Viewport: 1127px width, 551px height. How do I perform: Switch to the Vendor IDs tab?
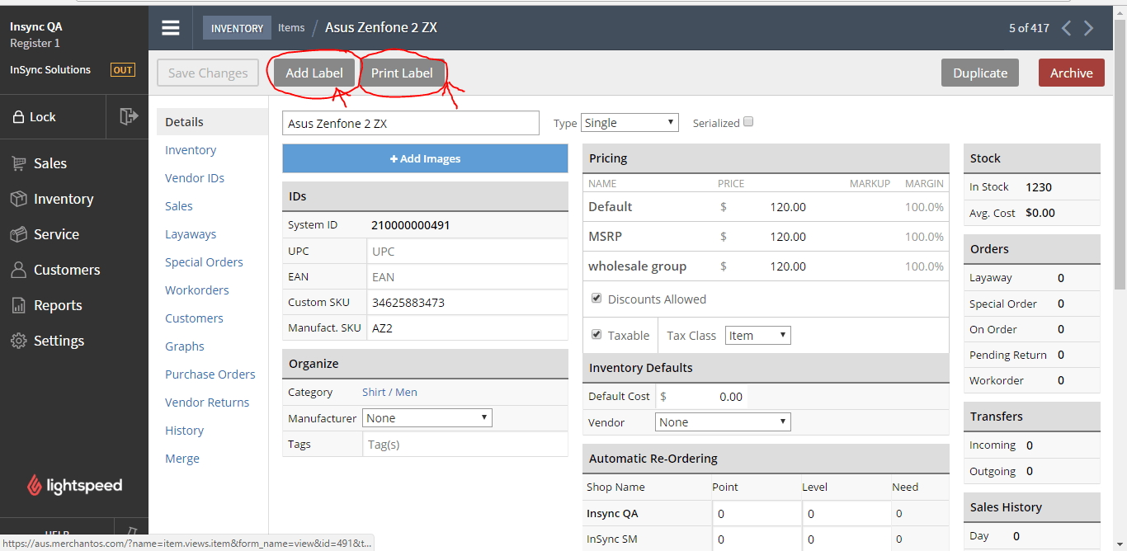tap(195, 178)
